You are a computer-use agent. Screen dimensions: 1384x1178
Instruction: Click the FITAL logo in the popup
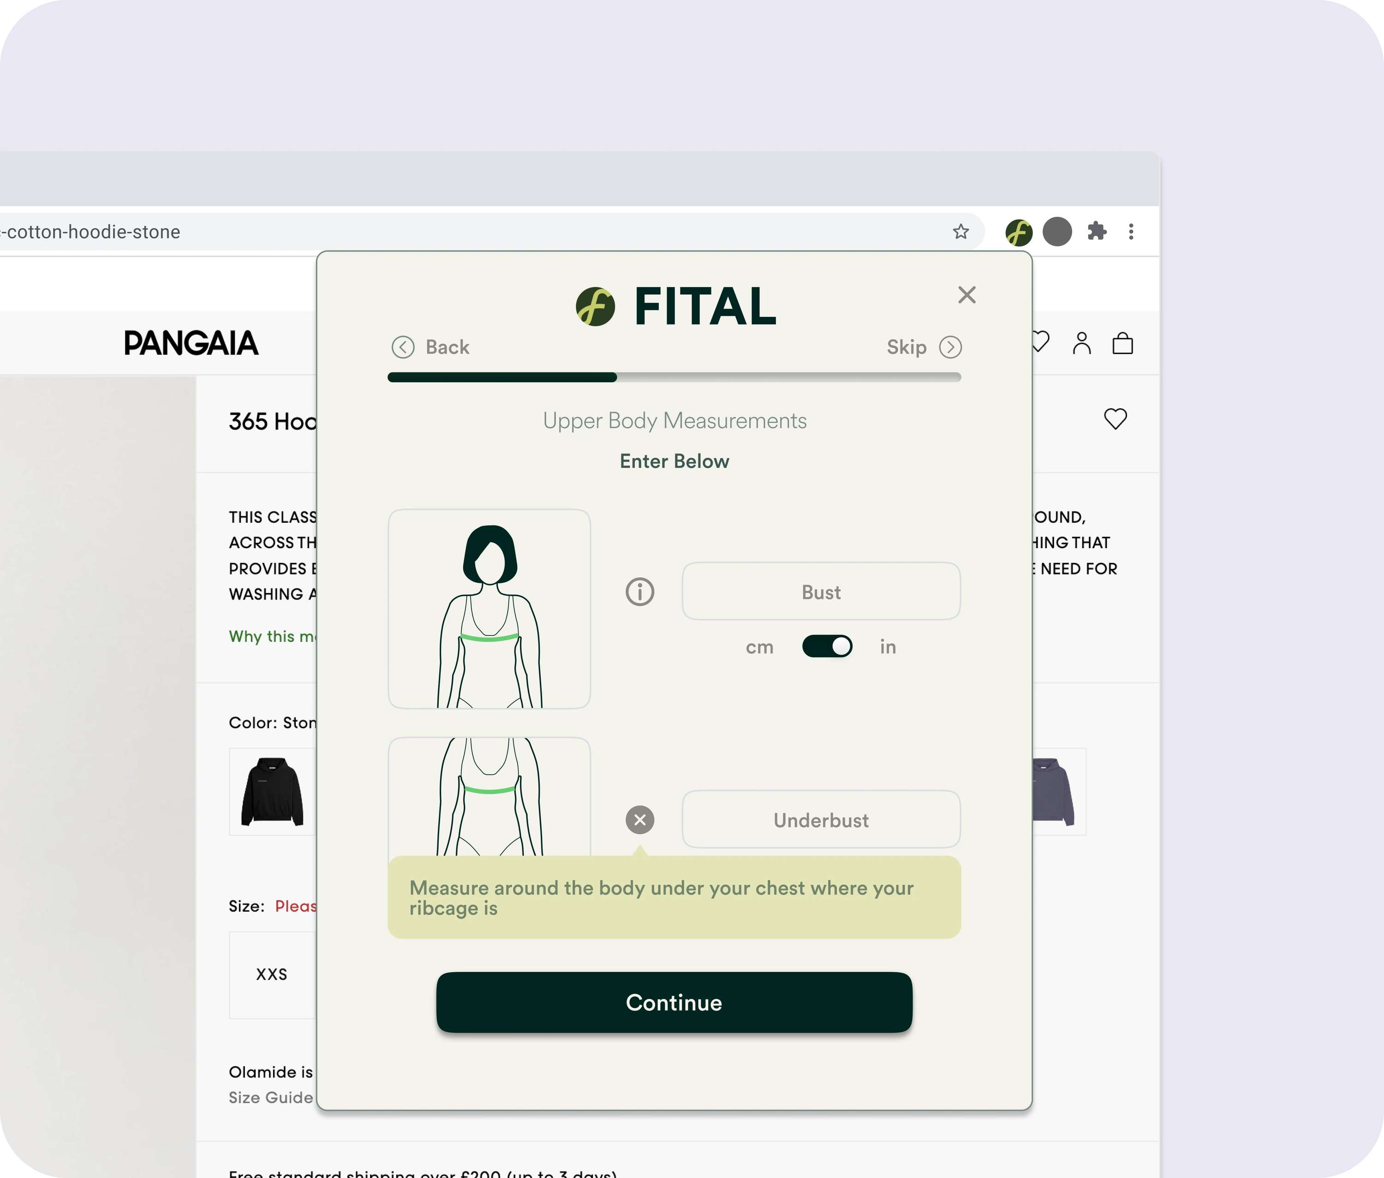(x=675, y=306)
